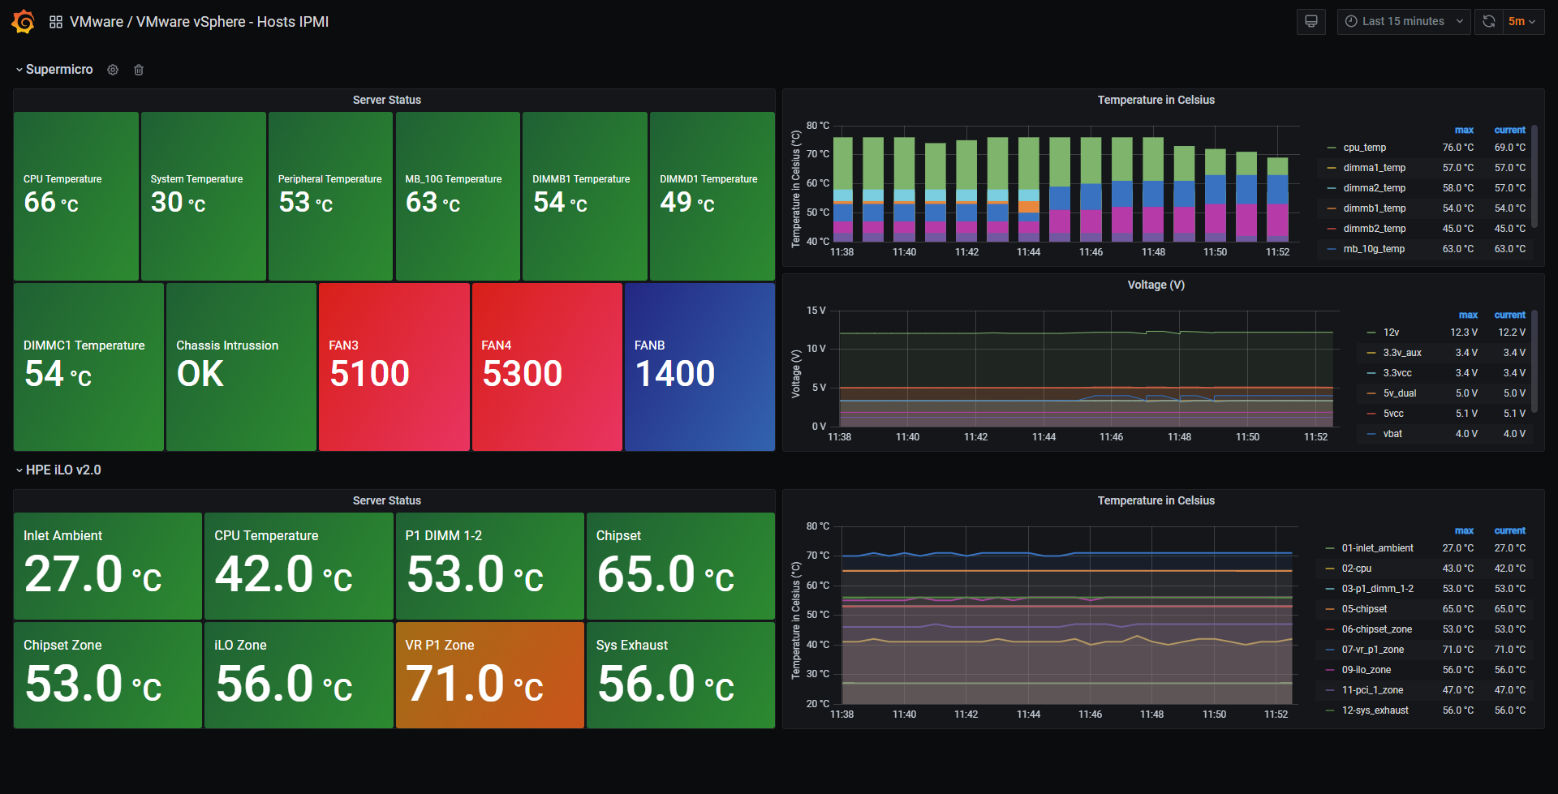Open the Last 15 minutes time picker

point(1404,22)
